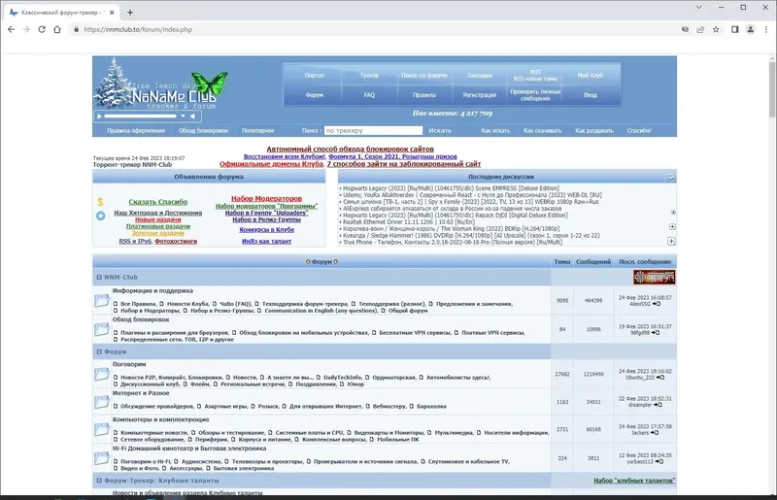Close the forum browser tab
777x500 pixels.
[112, 13]
